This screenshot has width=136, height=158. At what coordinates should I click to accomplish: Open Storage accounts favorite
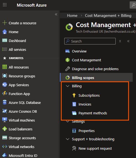[22, 138]
